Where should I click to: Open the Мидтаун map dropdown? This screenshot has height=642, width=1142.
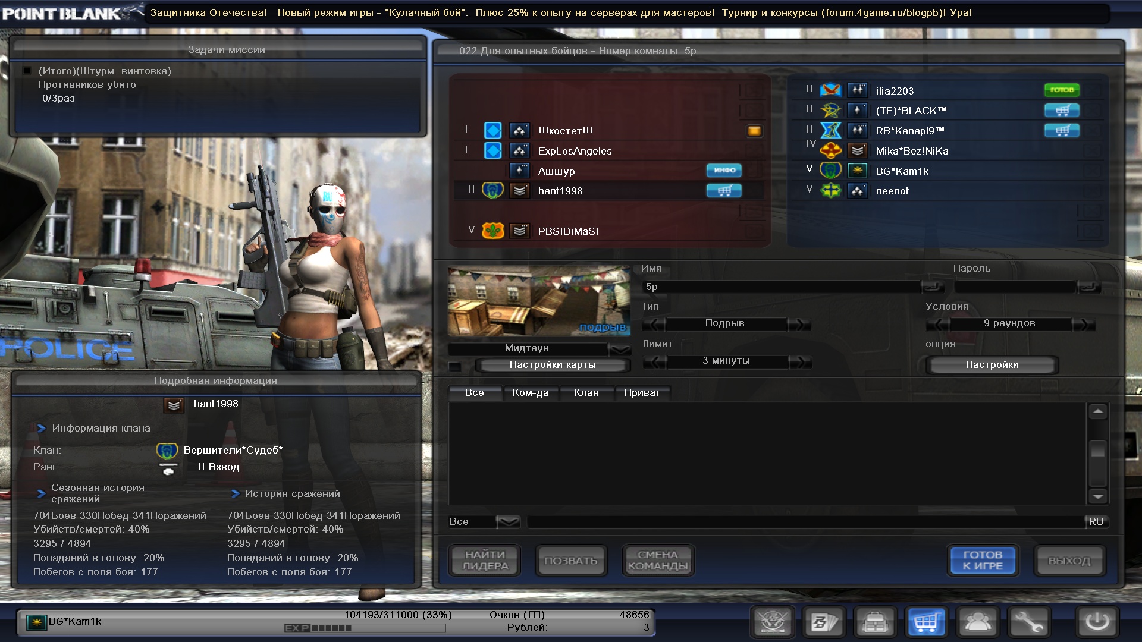point(620,349)
